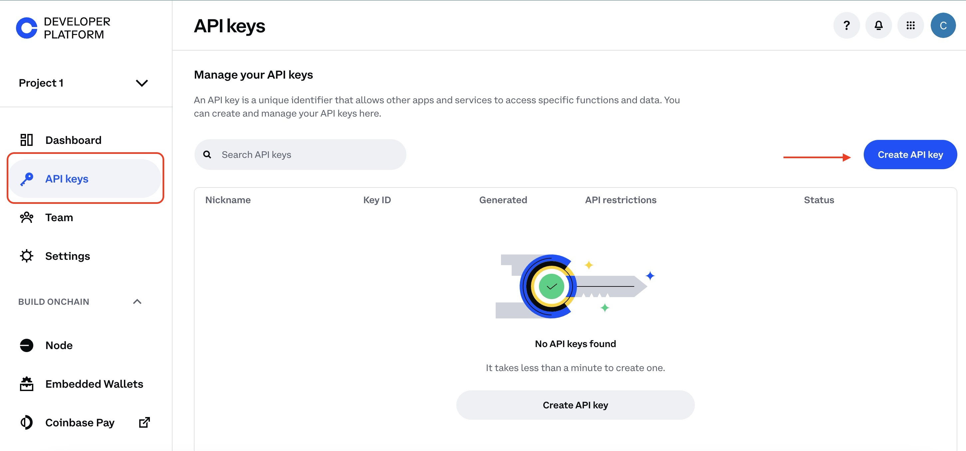Click the API restrictions column header

pos(621,200)
